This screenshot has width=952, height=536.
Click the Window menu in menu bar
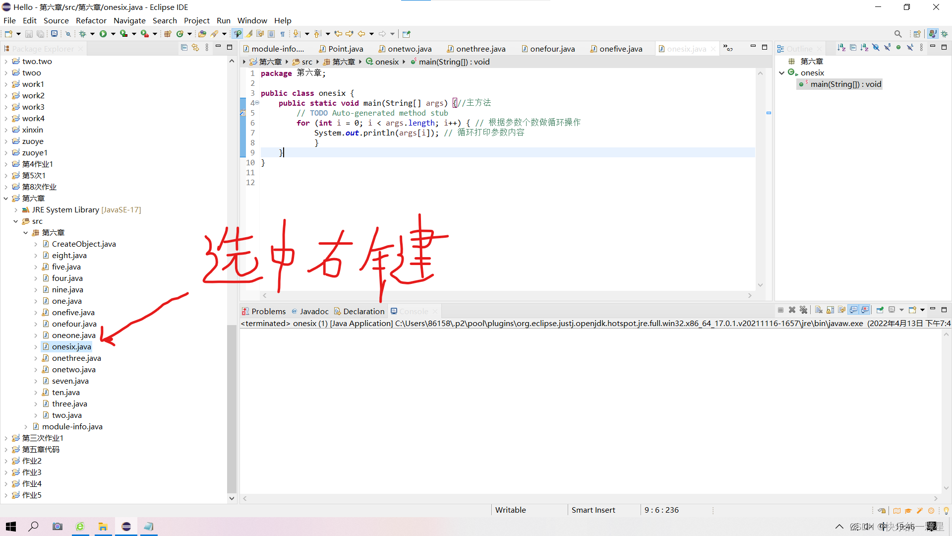(251, 20)
